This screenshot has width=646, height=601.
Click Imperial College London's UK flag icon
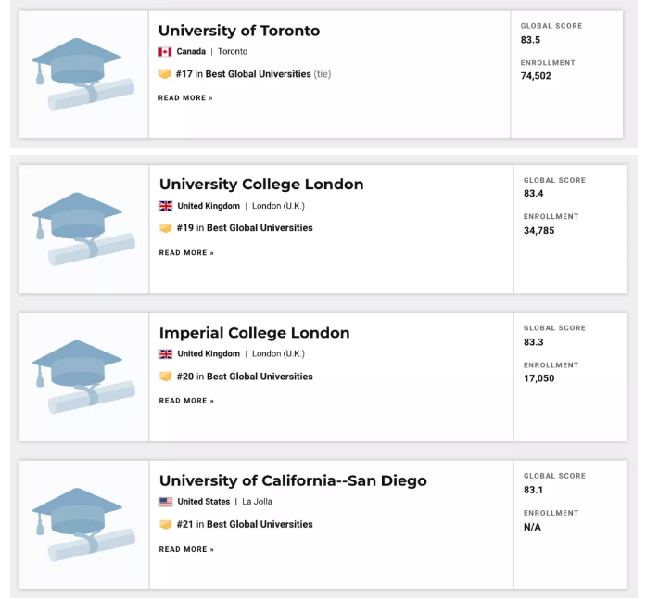166,354
